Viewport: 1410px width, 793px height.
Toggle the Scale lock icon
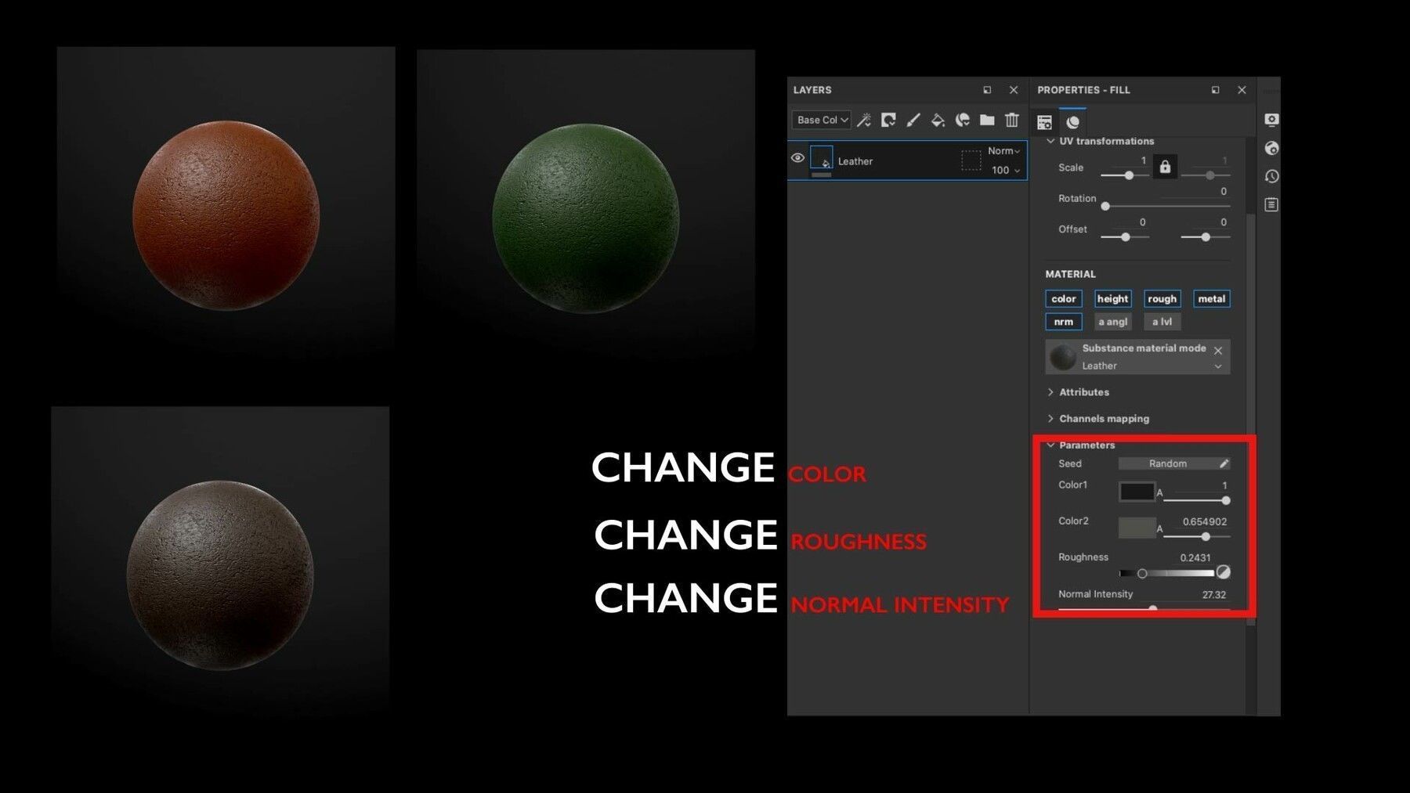click(x=1165, y=167)
